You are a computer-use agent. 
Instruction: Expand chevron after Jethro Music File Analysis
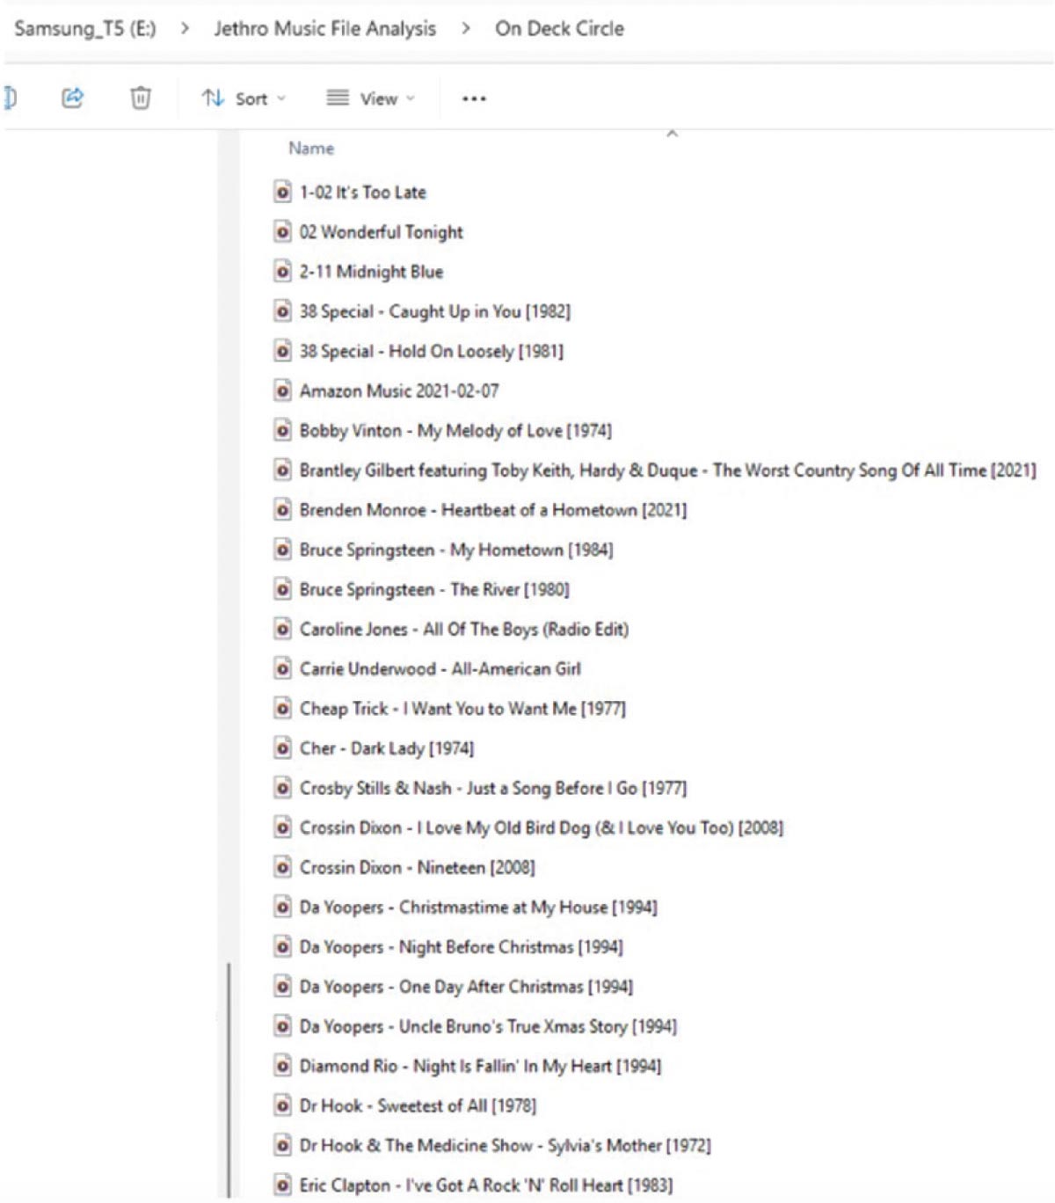[x=466, y=28]
